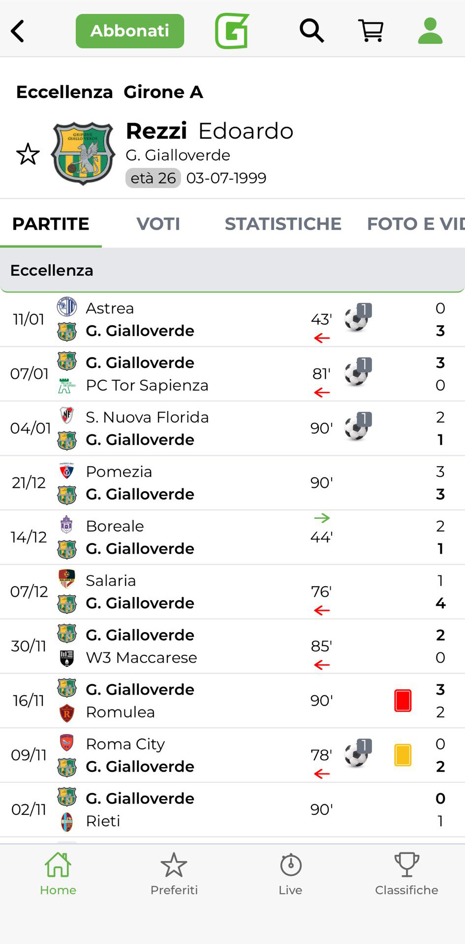465x944 pixels.
Task: Open the shopping cart
Action: point(371,31)
